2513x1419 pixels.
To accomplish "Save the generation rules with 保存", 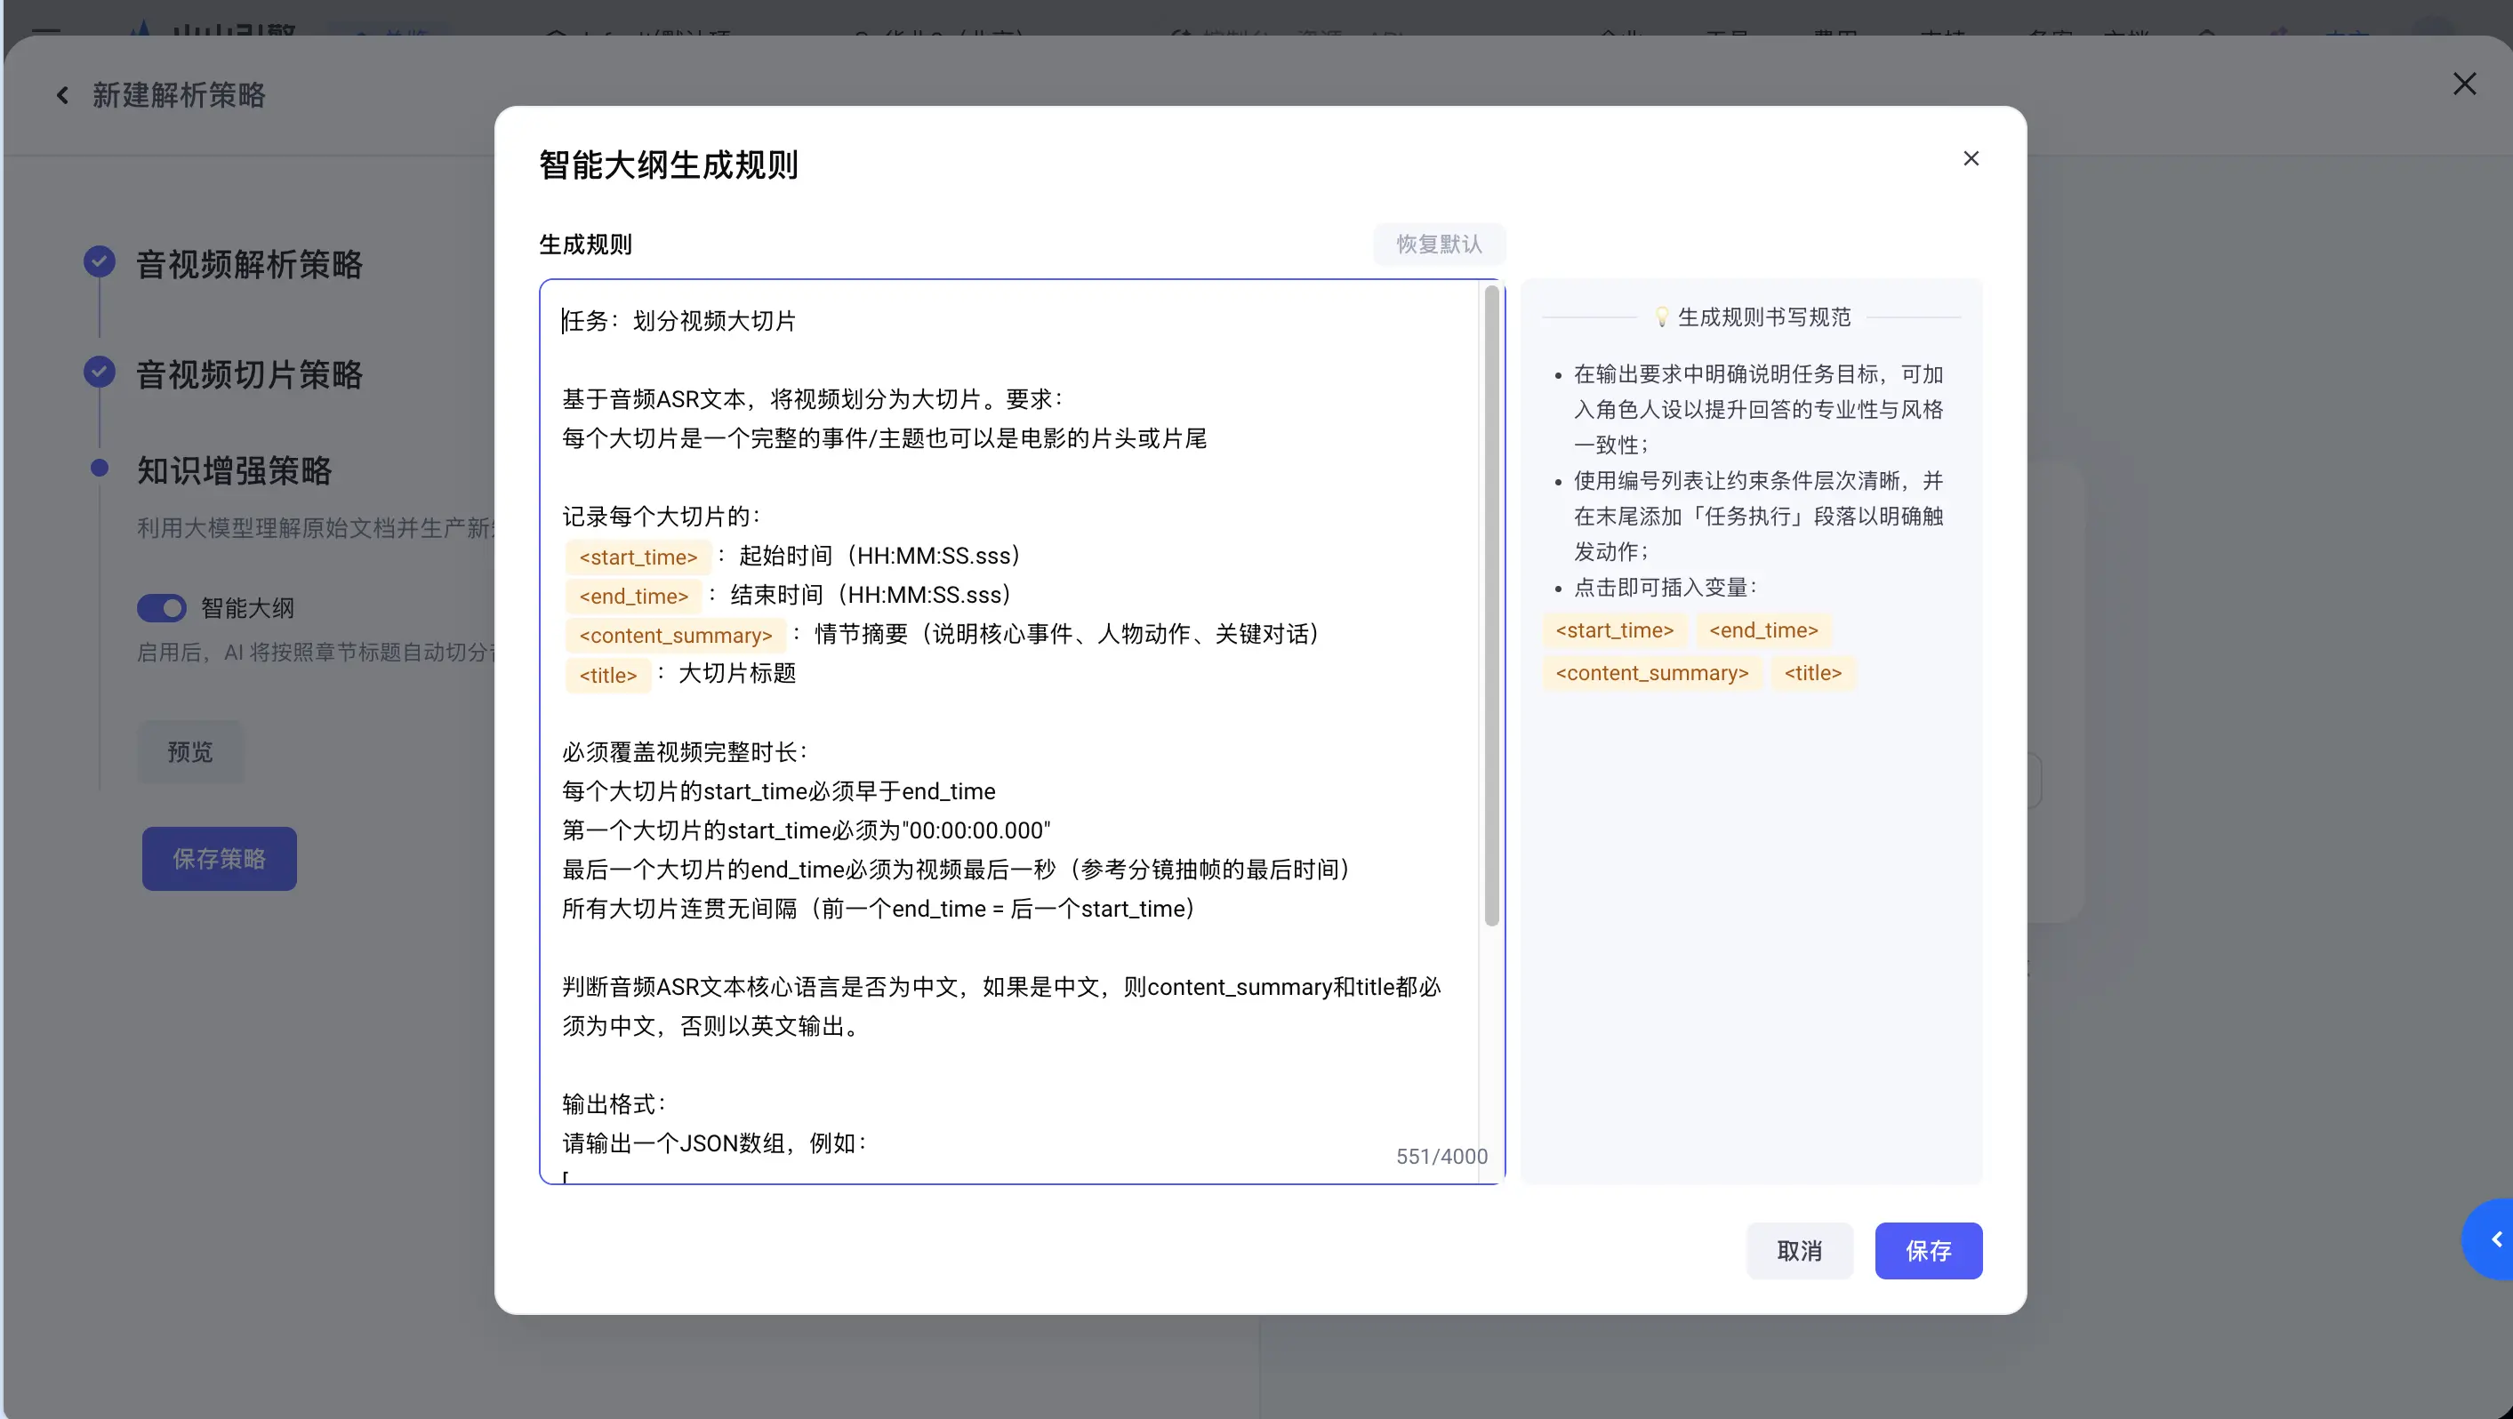I will [1928, 1250].
